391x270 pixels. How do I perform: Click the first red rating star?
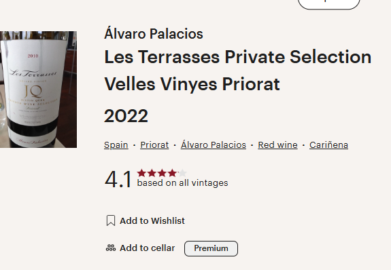pos(141,173)
